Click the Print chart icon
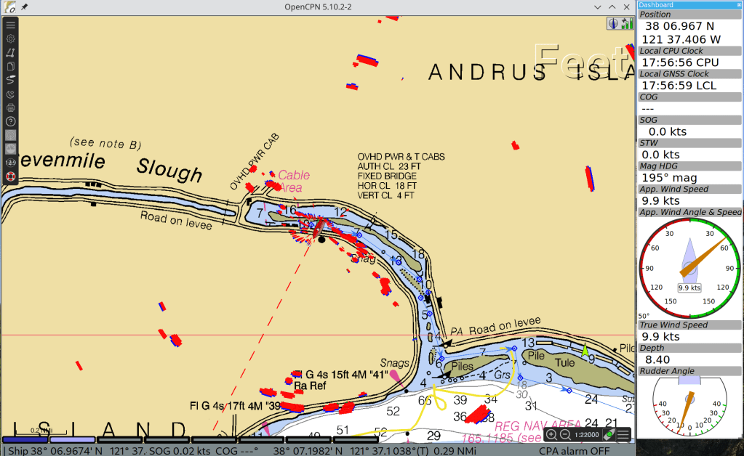The width and height of the screenshot is (744, 456). pyautogui.click(x=10, y=107)
